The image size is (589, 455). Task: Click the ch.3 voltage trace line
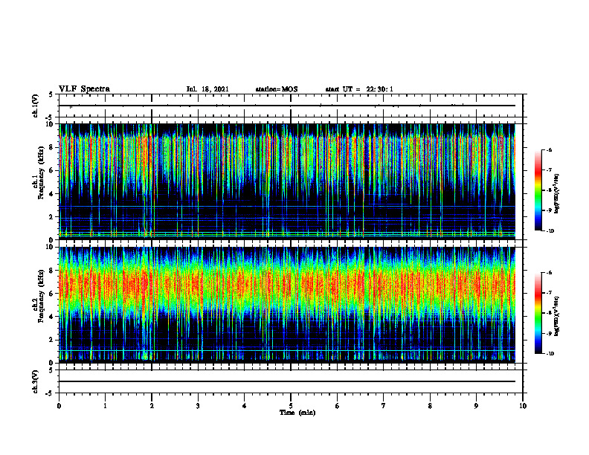287,381
